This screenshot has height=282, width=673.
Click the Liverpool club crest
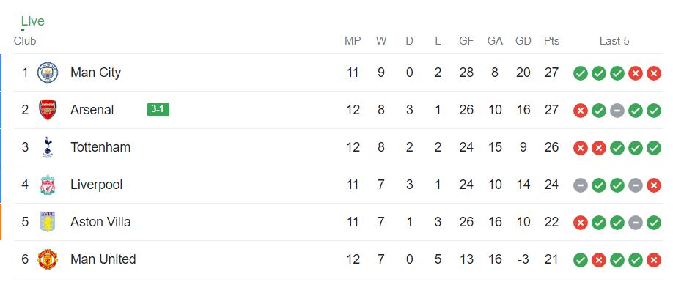(48, 185)
